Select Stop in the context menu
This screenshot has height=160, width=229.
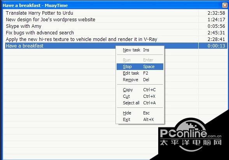[140, 66]
